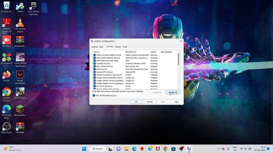Select the Install VALORANT shortcut
Viewport: 273px width, 153px height.
[20, 77]
